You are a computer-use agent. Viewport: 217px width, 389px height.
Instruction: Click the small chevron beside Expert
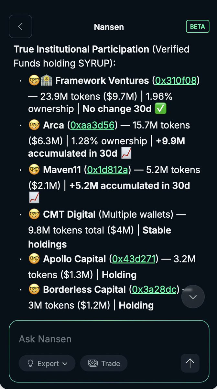pyautogui.click(x=65, y=364)
